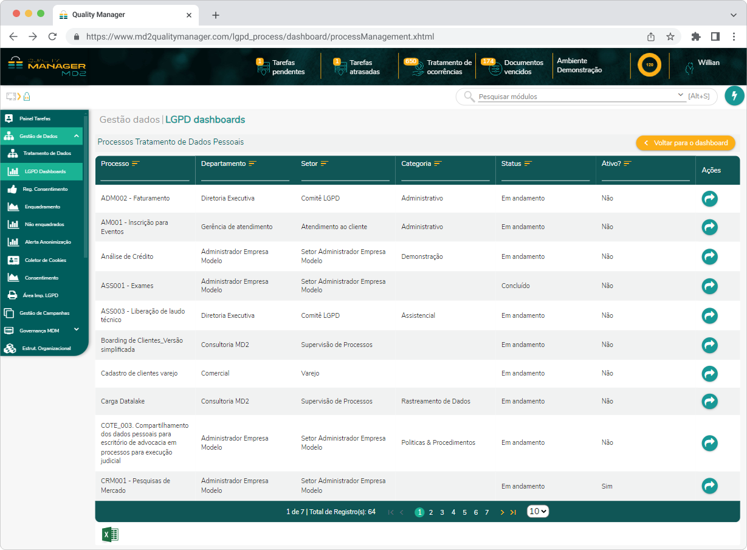Toggle sorting on the Status column
This screenshot has width=747, height=550.
[x=528, y=163]
